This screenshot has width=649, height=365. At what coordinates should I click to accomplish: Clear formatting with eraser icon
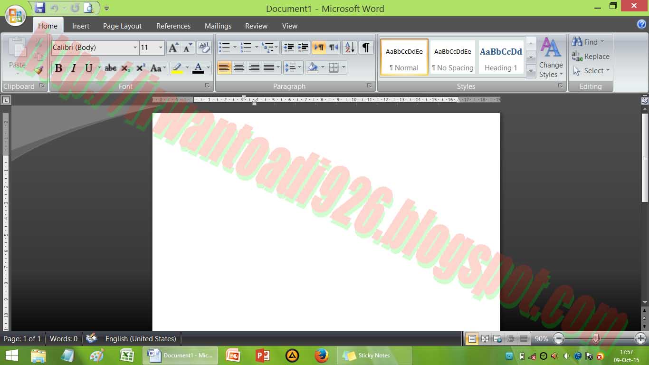(204, 48)
